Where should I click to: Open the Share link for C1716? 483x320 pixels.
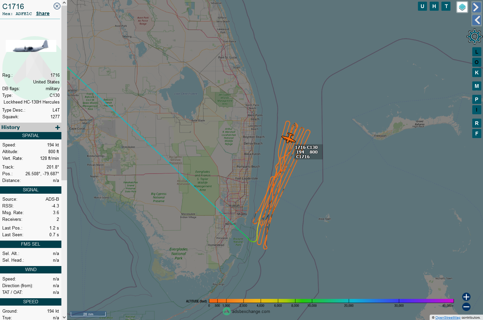tap(43, 14)
